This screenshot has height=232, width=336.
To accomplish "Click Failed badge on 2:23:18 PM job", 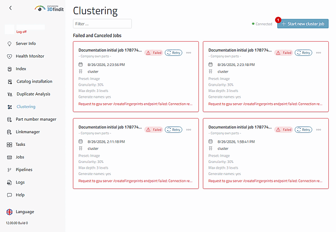I will (x=284, y=53).
